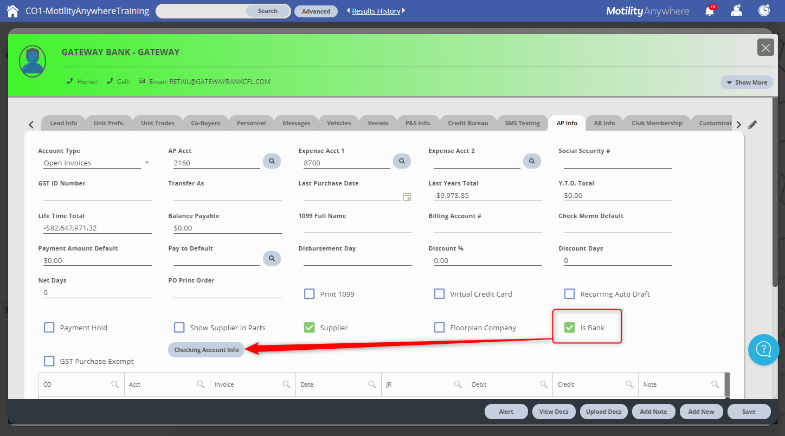
Task: Filter the Credit column search icon
Action: (x=629, y=384)
